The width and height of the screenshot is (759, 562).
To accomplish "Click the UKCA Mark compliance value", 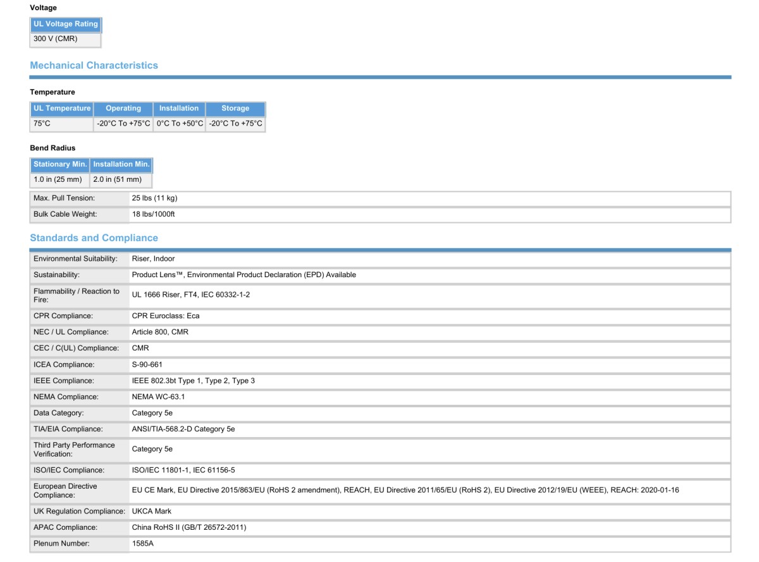I will pyautogui.click(x=151, y=511).
